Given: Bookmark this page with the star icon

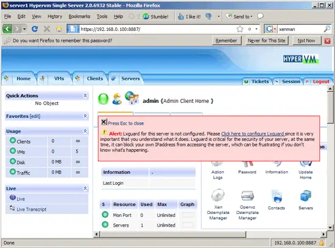Looking at the screenshot, I should coord(240,29).
